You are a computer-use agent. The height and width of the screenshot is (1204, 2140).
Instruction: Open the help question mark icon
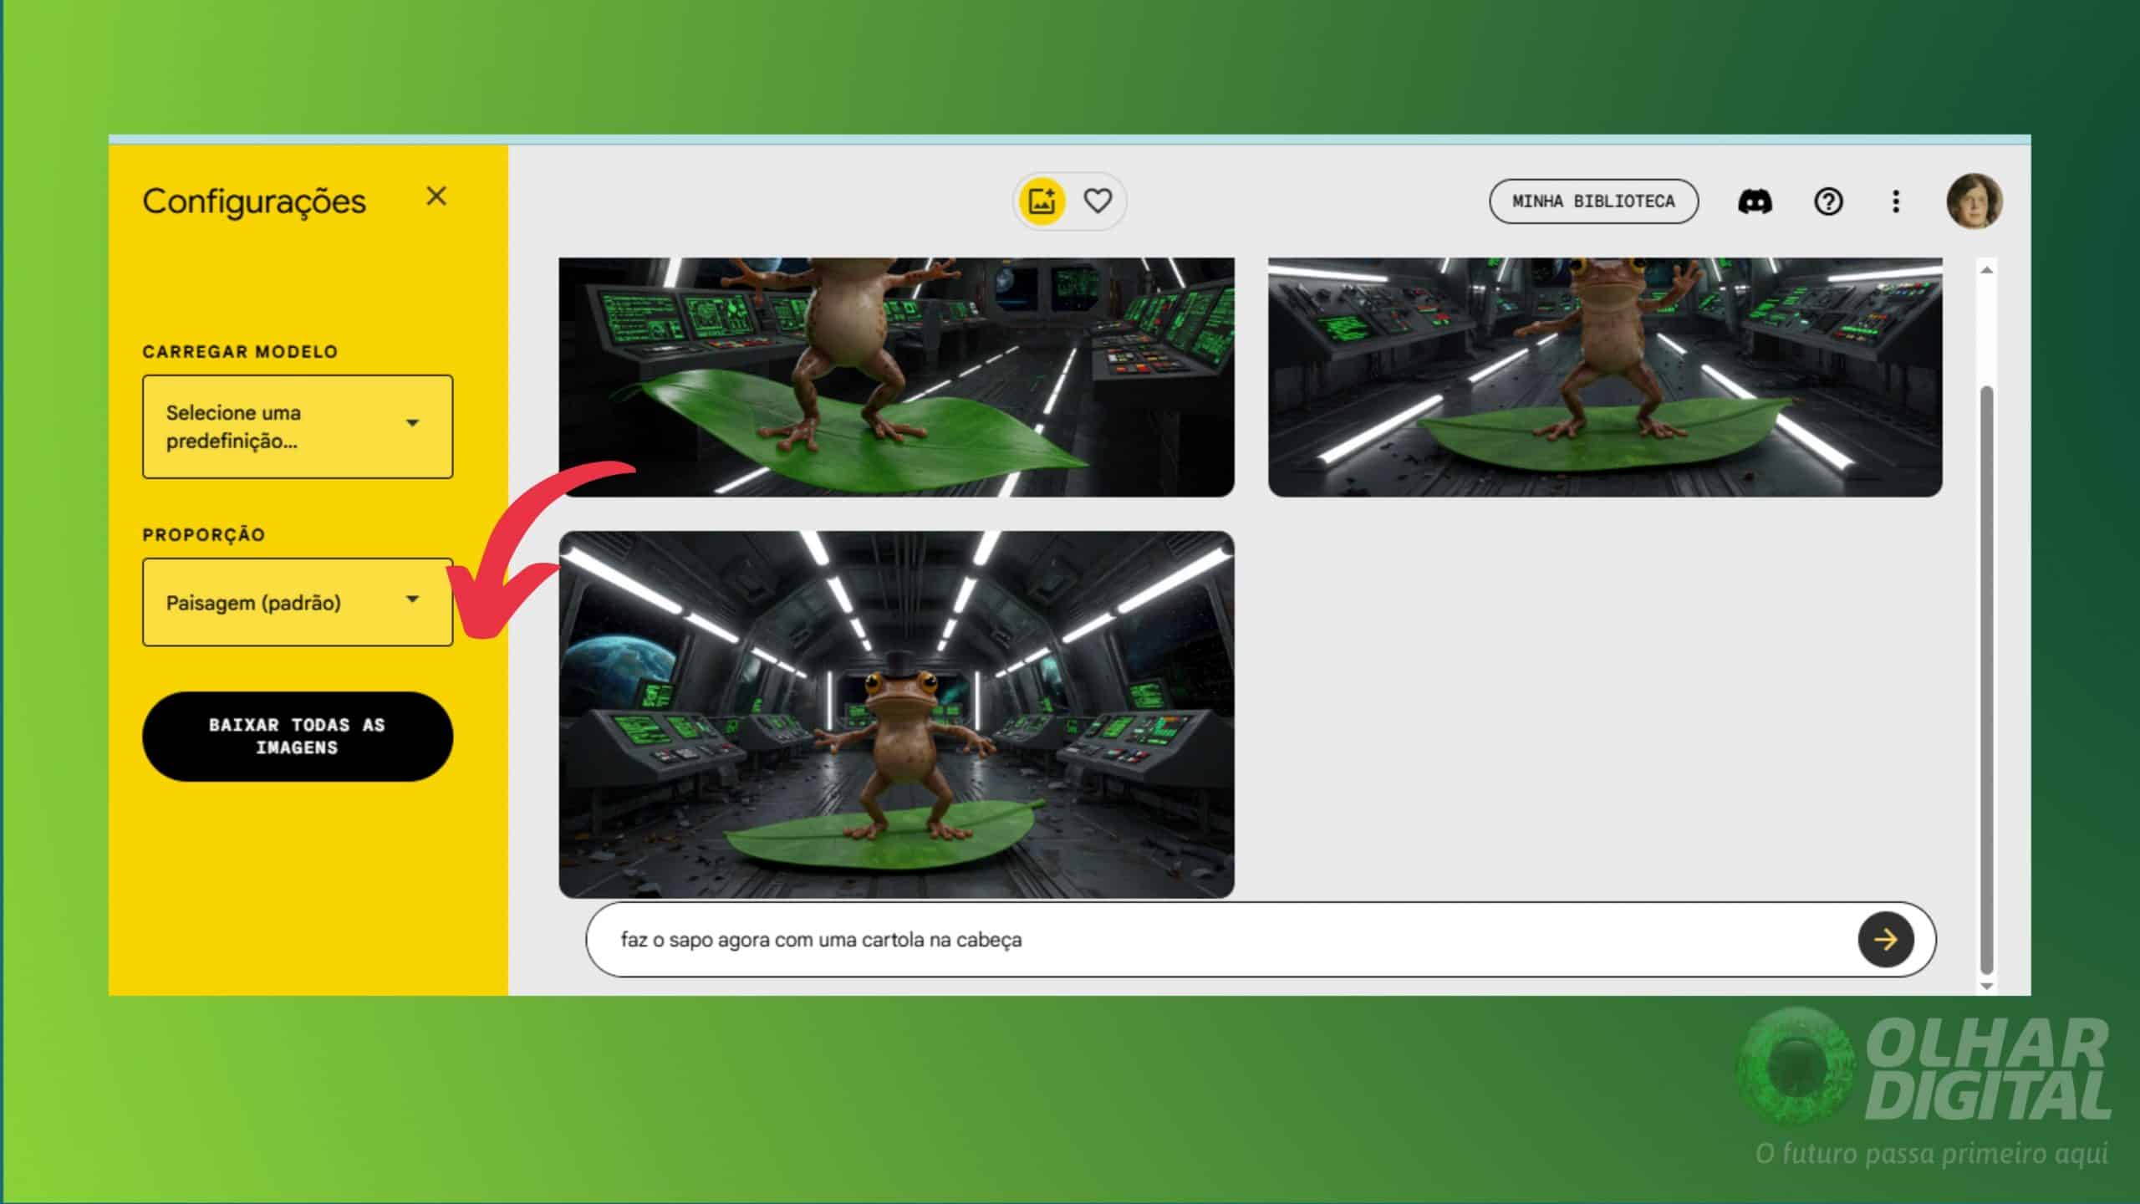(1828, 202)
